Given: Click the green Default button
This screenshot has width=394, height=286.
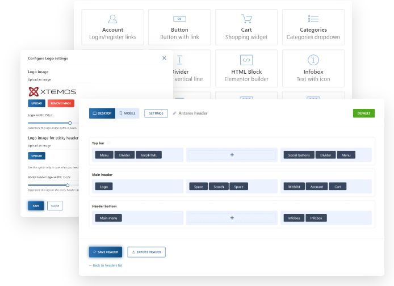Looking at the screenshot, I should click(x=363, y=113).
